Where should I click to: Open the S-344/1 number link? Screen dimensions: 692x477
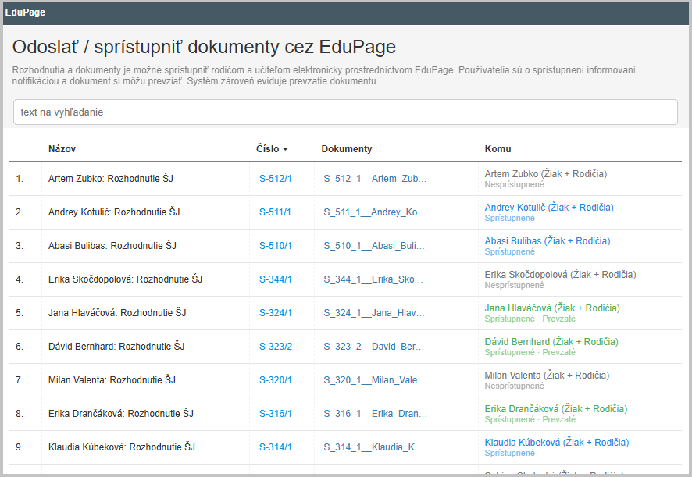(x=275, y=279)
